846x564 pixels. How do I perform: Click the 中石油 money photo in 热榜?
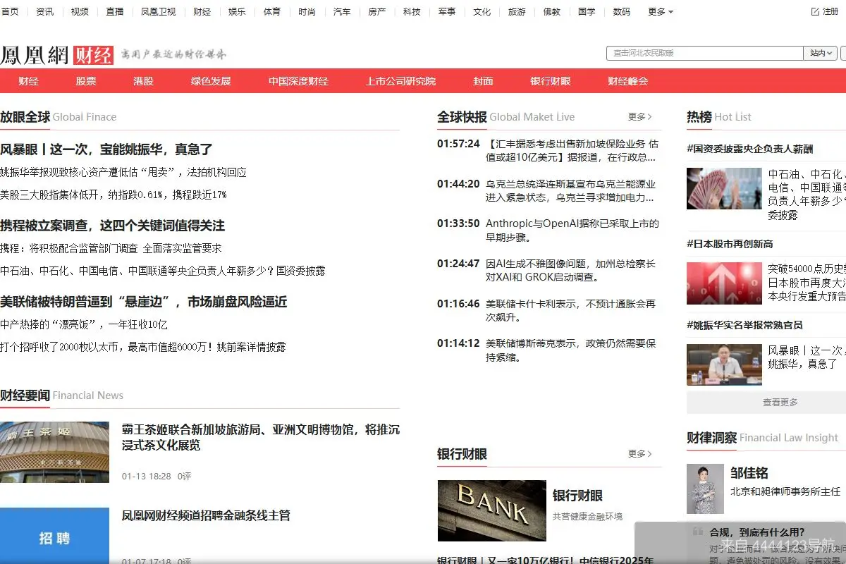pyautogui.click(x=724, y=188)
